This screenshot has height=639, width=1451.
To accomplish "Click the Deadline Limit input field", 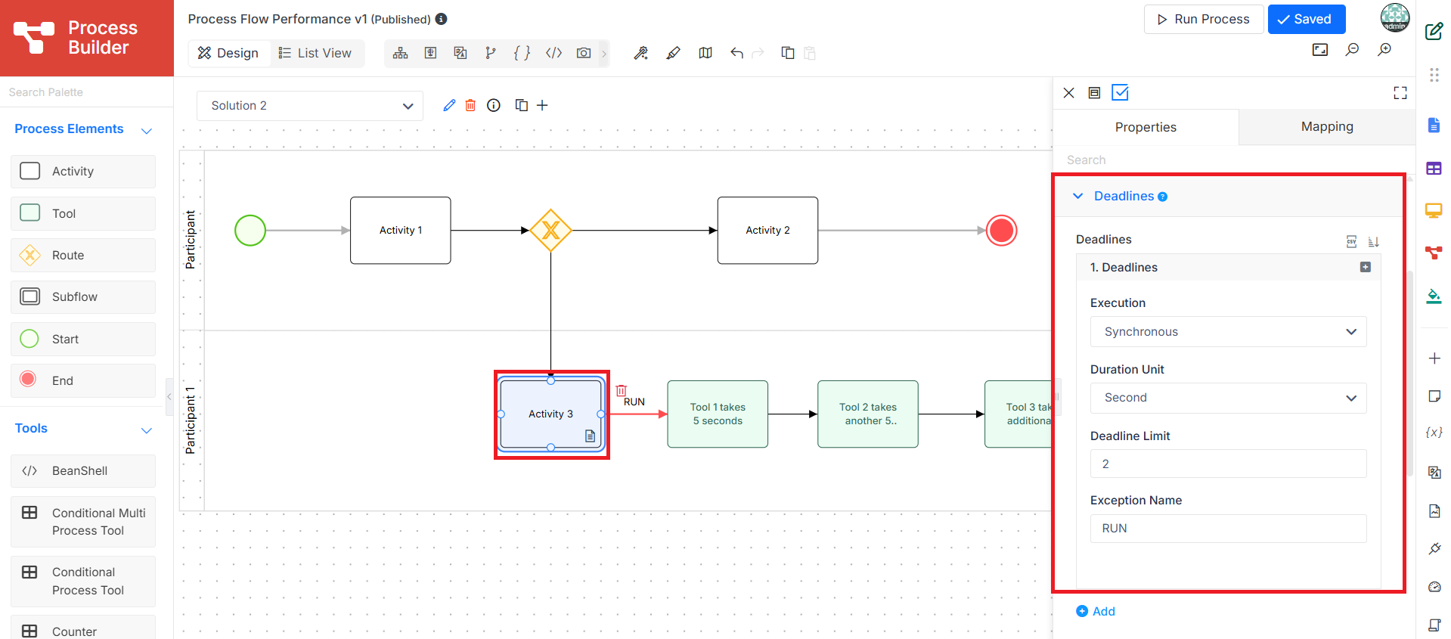I will coord(1228,464).
